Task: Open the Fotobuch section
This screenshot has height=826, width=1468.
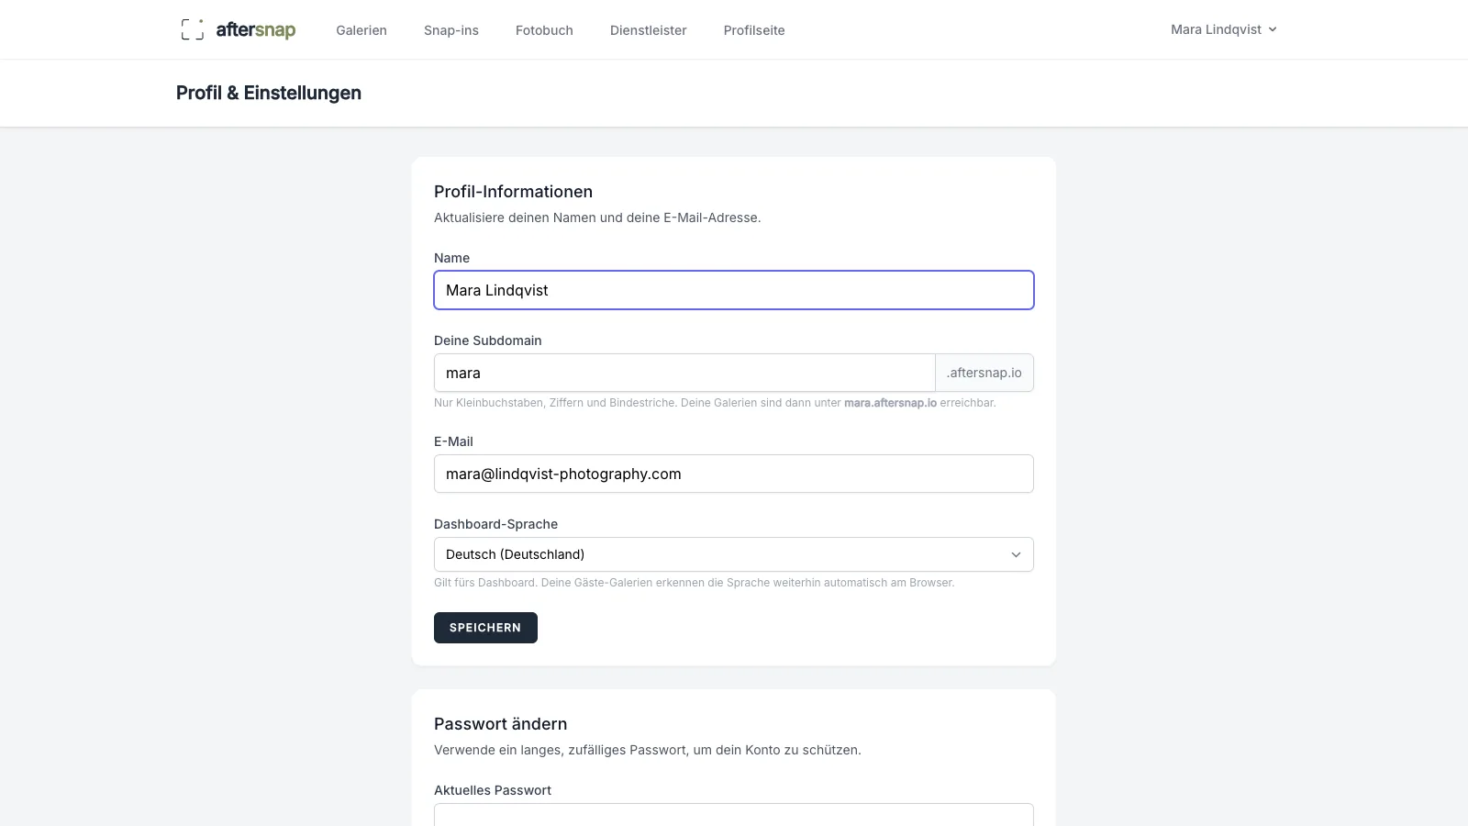Action: click(x=544, y=30)
